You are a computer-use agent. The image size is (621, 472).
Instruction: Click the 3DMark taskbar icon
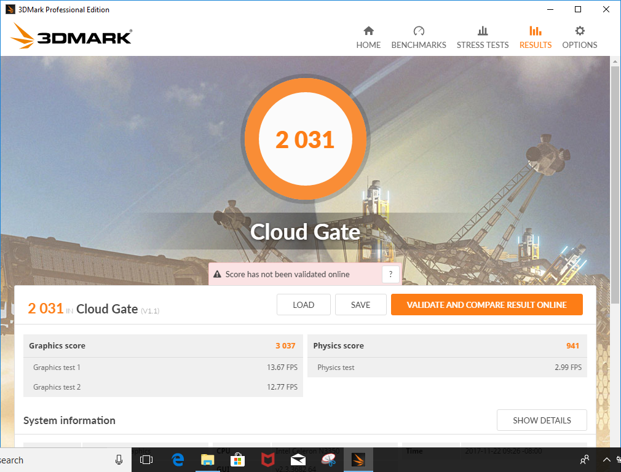pos(358,460)
